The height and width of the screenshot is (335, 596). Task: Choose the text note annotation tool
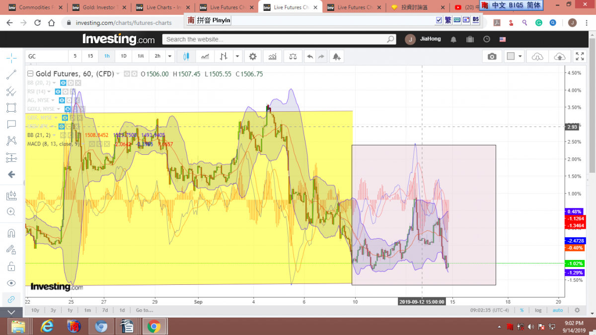(11, 124)
